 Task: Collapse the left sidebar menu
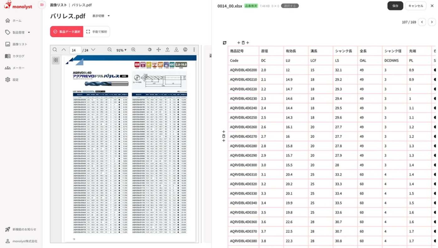click(x=42, y=5)
